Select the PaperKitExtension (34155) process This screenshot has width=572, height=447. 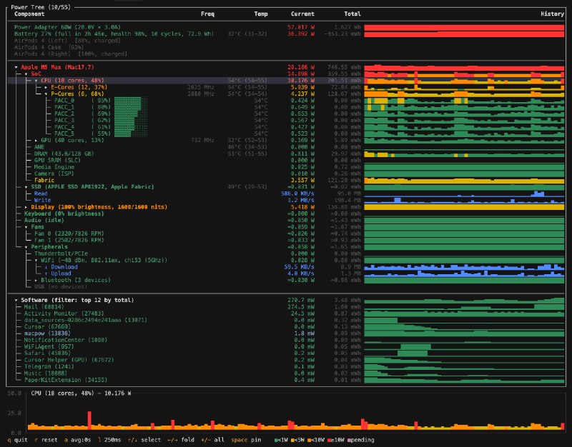pyautogui.click(x=286, y=380)
